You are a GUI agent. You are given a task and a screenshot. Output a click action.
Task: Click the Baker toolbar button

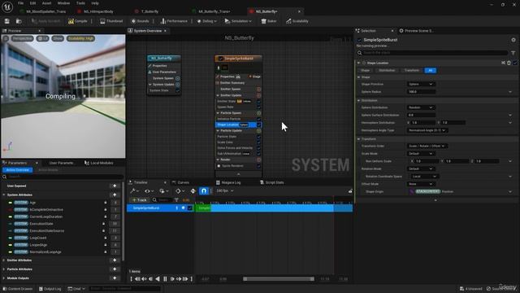click(269, 21)
